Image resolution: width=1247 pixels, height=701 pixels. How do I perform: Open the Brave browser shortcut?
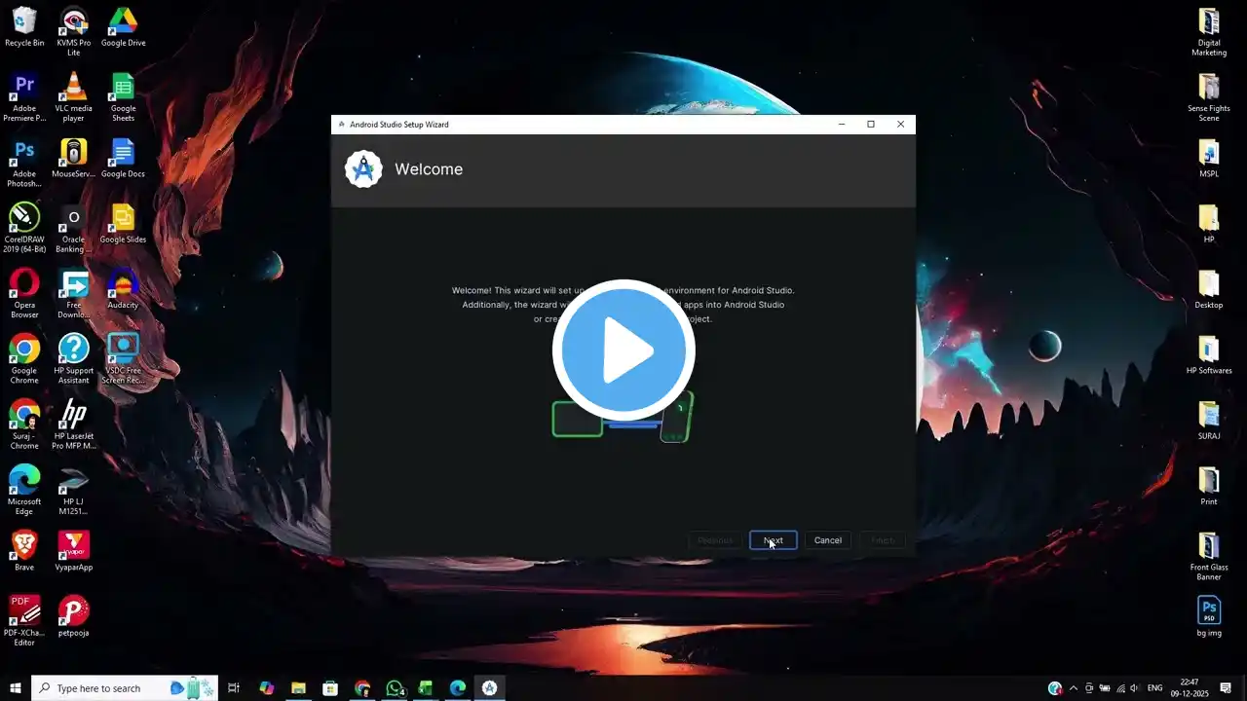pos(24,550)
